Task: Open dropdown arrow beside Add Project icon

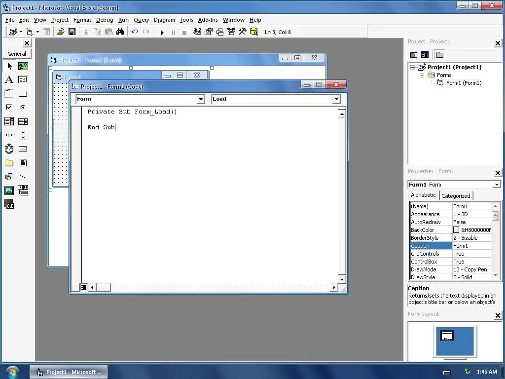Action: (21, 32)
